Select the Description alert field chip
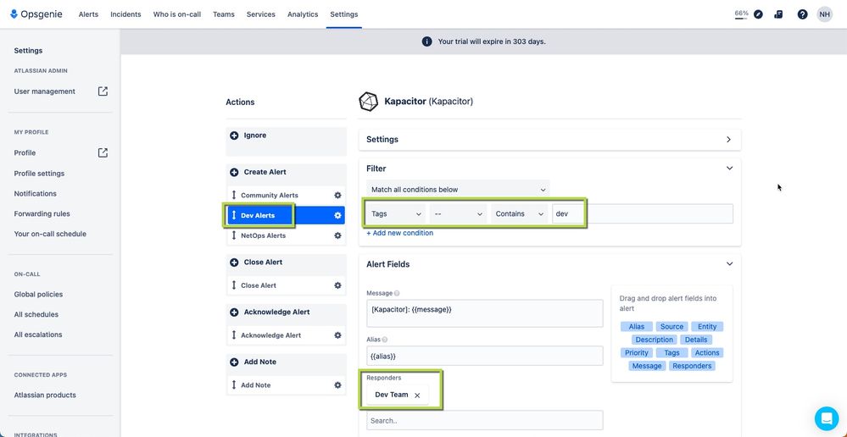The image size is (847, 437). [655, 340]
